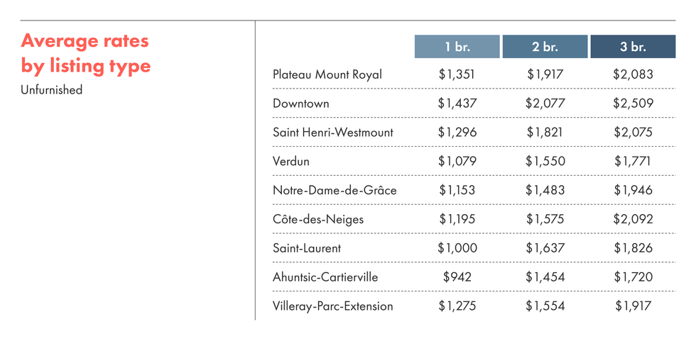This screenshot has height=341, width=696.
Task: Select the Downtown neighborhood label
Action: click(300, 104)
